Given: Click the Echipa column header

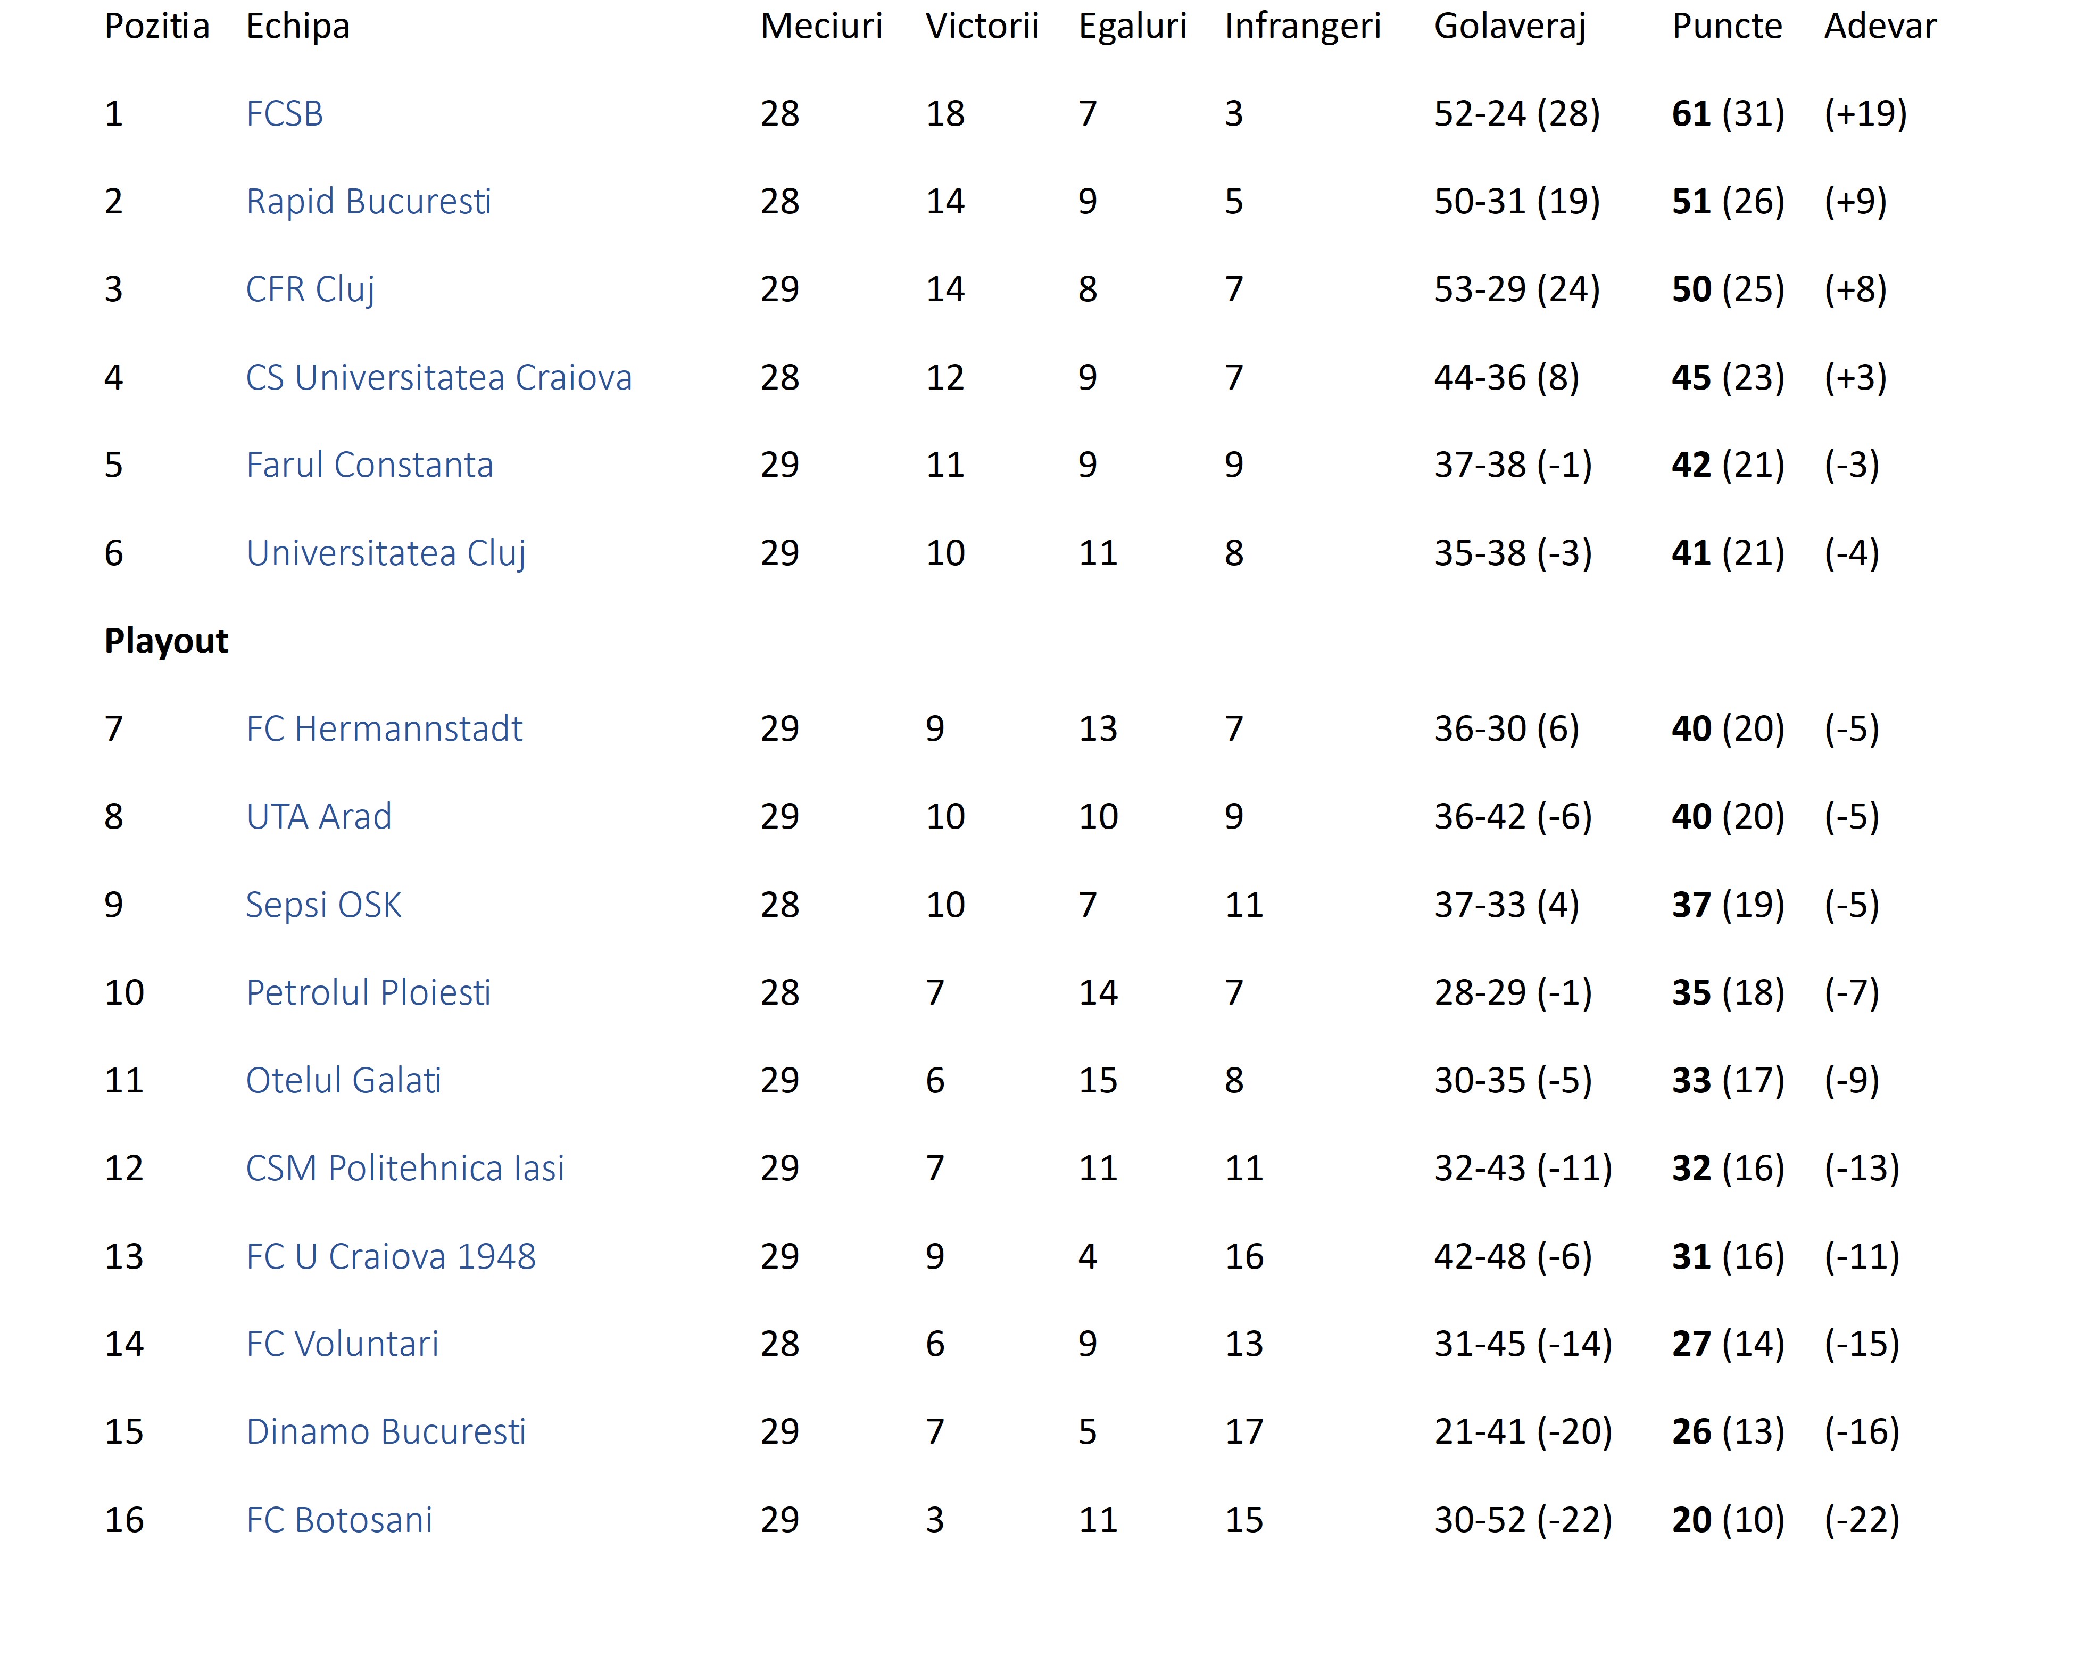Looking at the screenshot, I should coord(297,26).
